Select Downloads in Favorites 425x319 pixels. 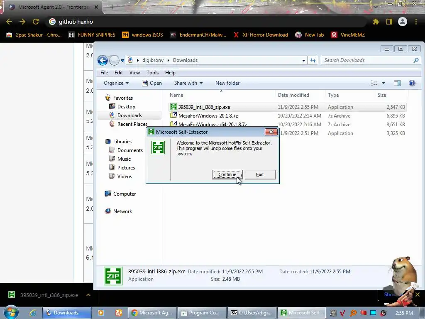(129, 115)
